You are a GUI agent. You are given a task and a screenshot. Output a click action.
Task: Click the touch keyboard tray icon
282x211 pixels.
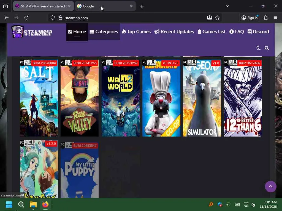[x=237, y=204]
